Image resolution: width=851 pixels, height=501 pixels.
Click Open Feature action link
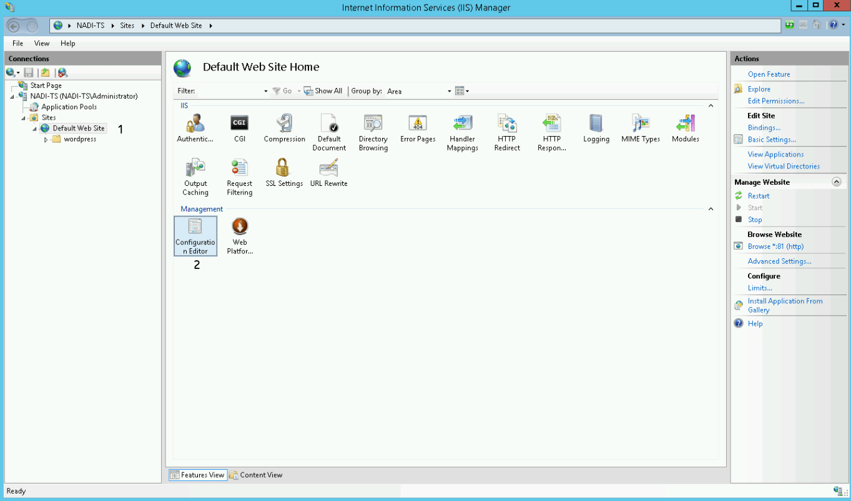(x=769, y=74)
